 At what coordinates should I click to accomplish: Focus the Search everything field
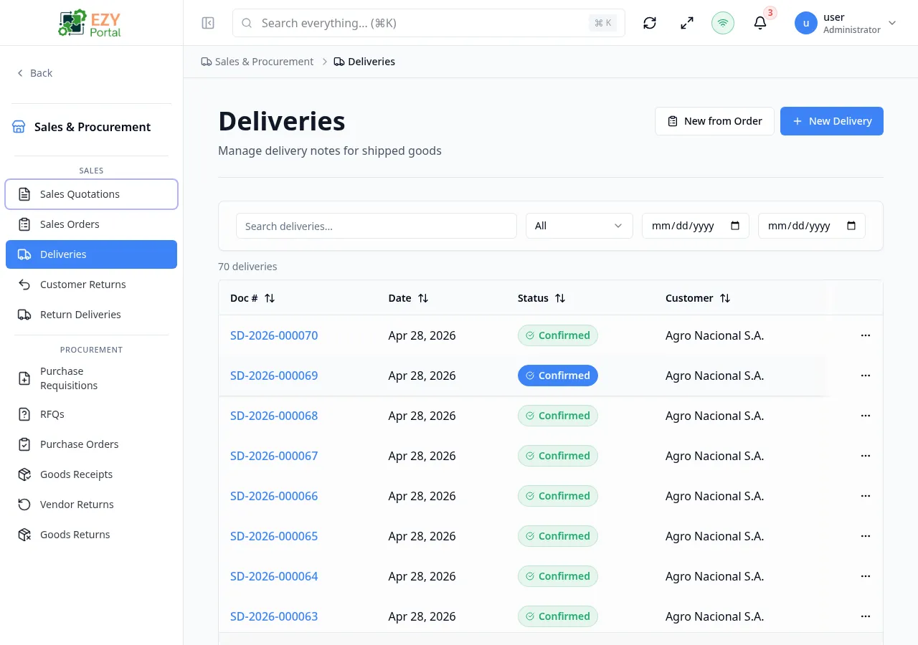click(429, 23)
